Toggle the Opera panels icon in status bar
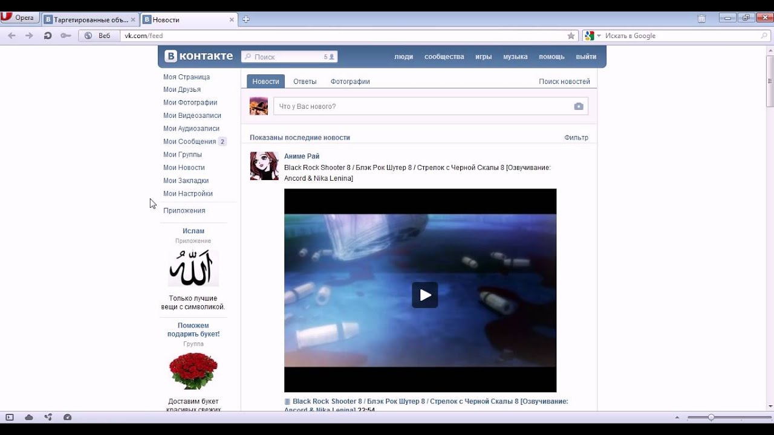774x435 pixels. pos(9,417)
